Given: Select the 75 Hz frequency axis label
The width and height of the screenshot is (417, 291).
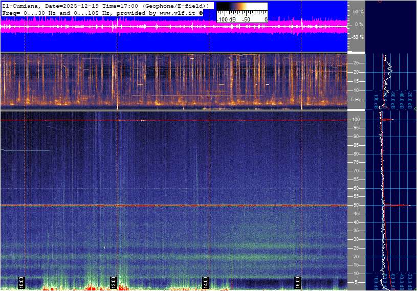Looking at the screenshot, I should [x=356, y=162].
